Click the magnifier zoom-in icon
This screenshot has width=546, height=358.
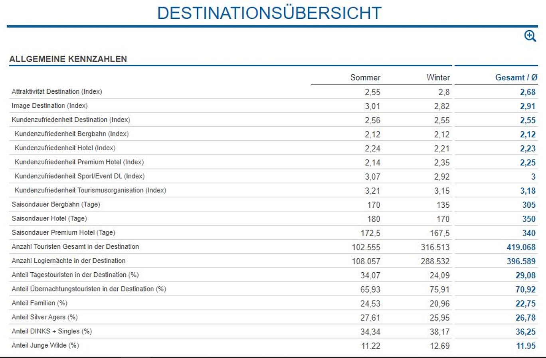coord(530,36)
